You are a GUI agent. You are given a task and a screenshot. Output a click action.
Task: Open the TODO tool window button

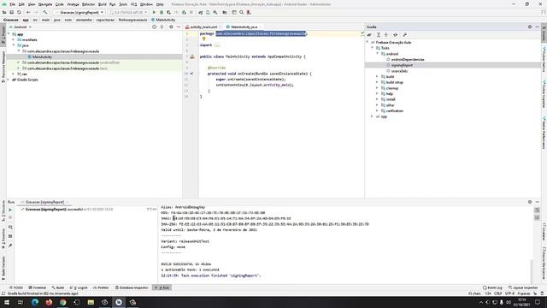(x=16, y=287)
